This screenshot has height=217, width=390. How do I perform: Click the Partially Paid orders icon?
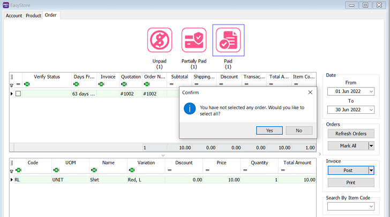pos(194,40)
